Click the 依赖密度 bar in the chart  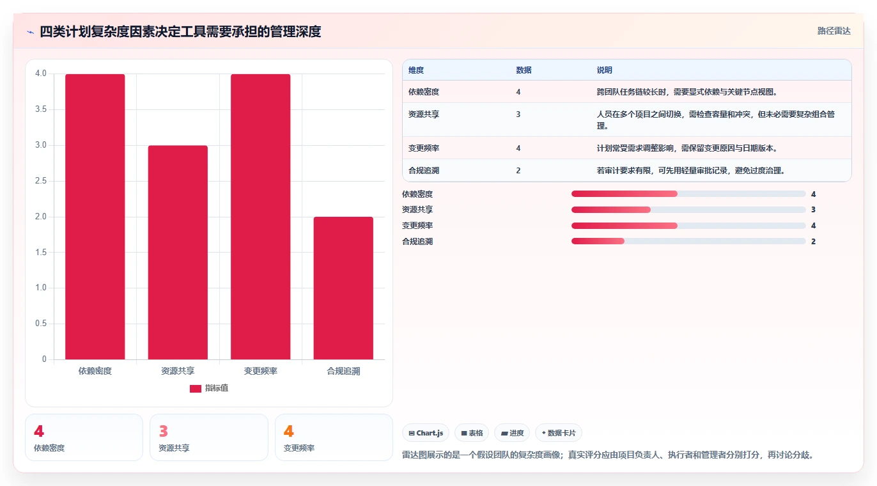(x=95, y=217)
